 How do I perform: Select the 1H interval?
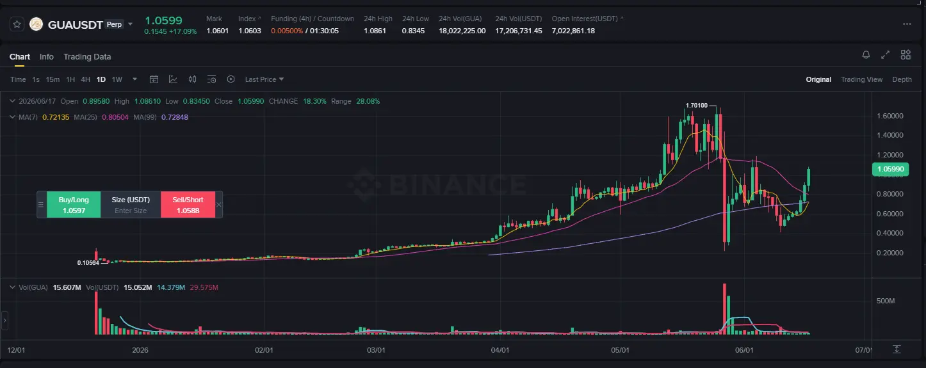coord(70,79)
